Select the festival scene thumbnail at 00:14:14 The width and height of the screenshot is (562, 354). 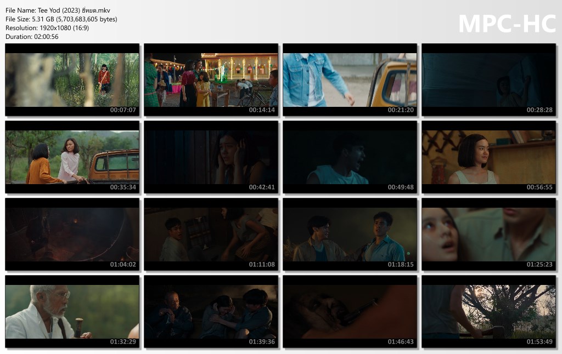pyautogui.click(x=211, y=80)
